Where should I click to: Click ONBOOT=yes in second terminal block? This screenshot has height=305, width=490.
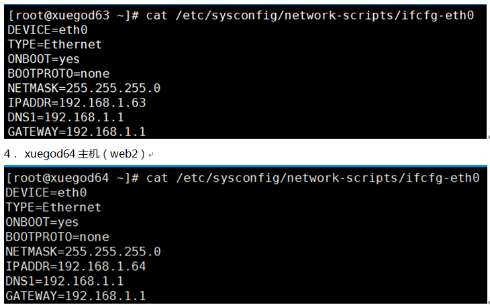[42, 223]
